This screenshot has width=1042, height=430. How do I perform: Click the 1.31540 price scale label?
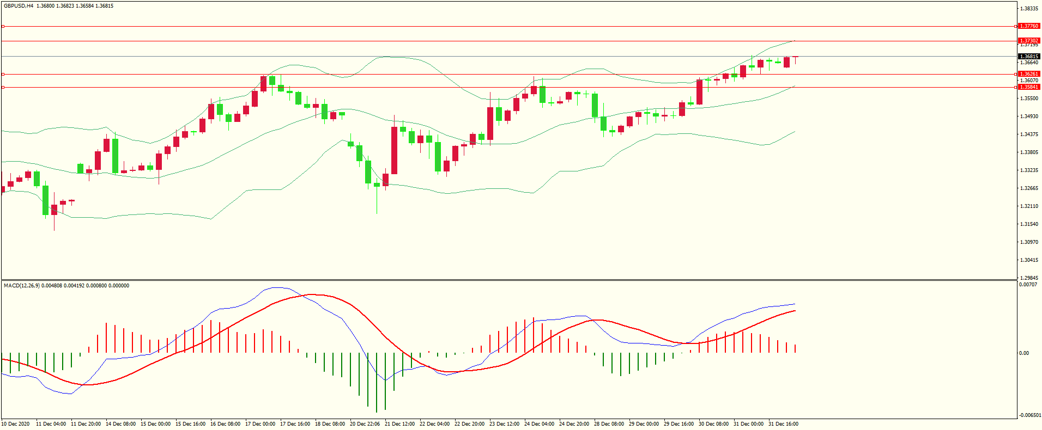pos(1029,224)
